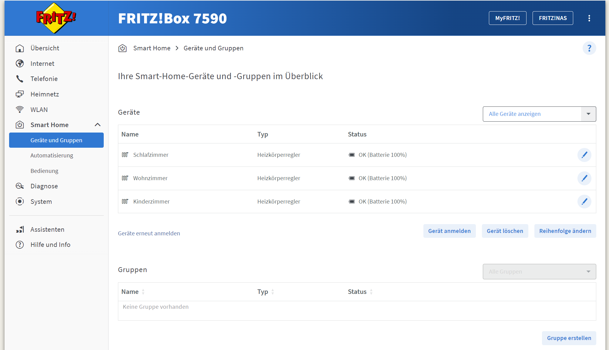Click Geräte erneut anmelden link

click(x=149, y=233)
